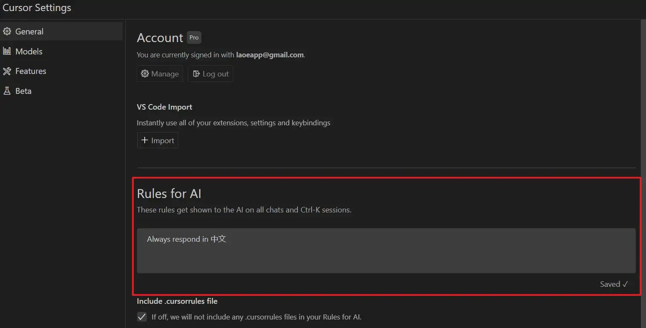646x328 pixels.
Task: Click the signed-in email address laoeapp@gmail.com
Action: (270, 55)
